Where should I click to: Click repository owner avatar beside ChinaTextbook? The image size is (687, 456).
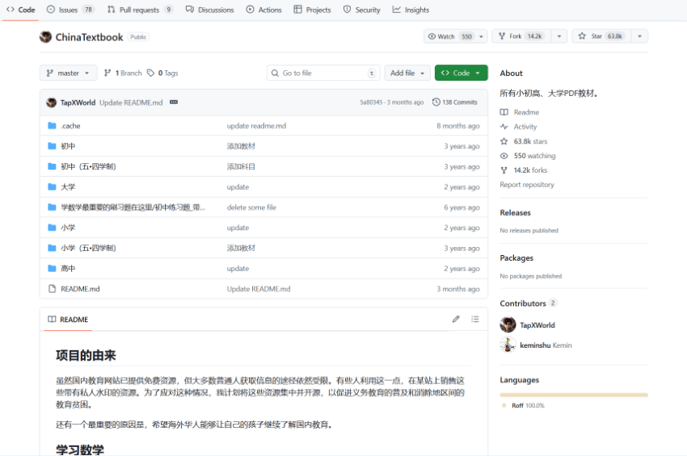click(x=45, y=37)
